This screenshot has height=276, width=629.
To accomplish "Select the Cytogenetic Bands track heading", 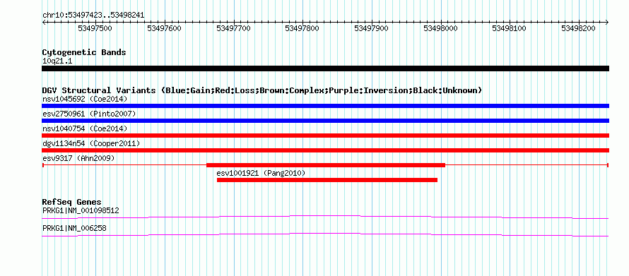I will click(x=84, y=52).
